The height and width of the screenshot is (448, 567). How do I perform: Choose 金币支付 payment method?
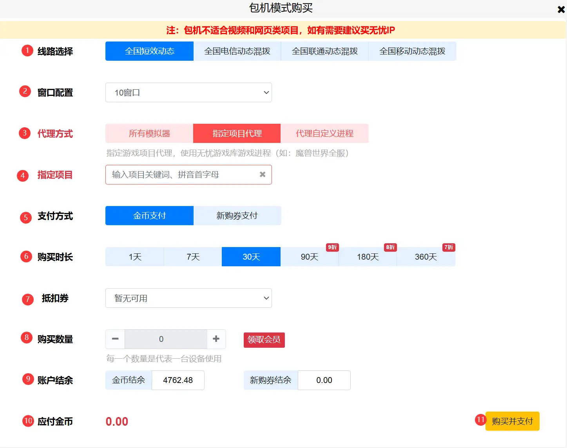(149, 216)
